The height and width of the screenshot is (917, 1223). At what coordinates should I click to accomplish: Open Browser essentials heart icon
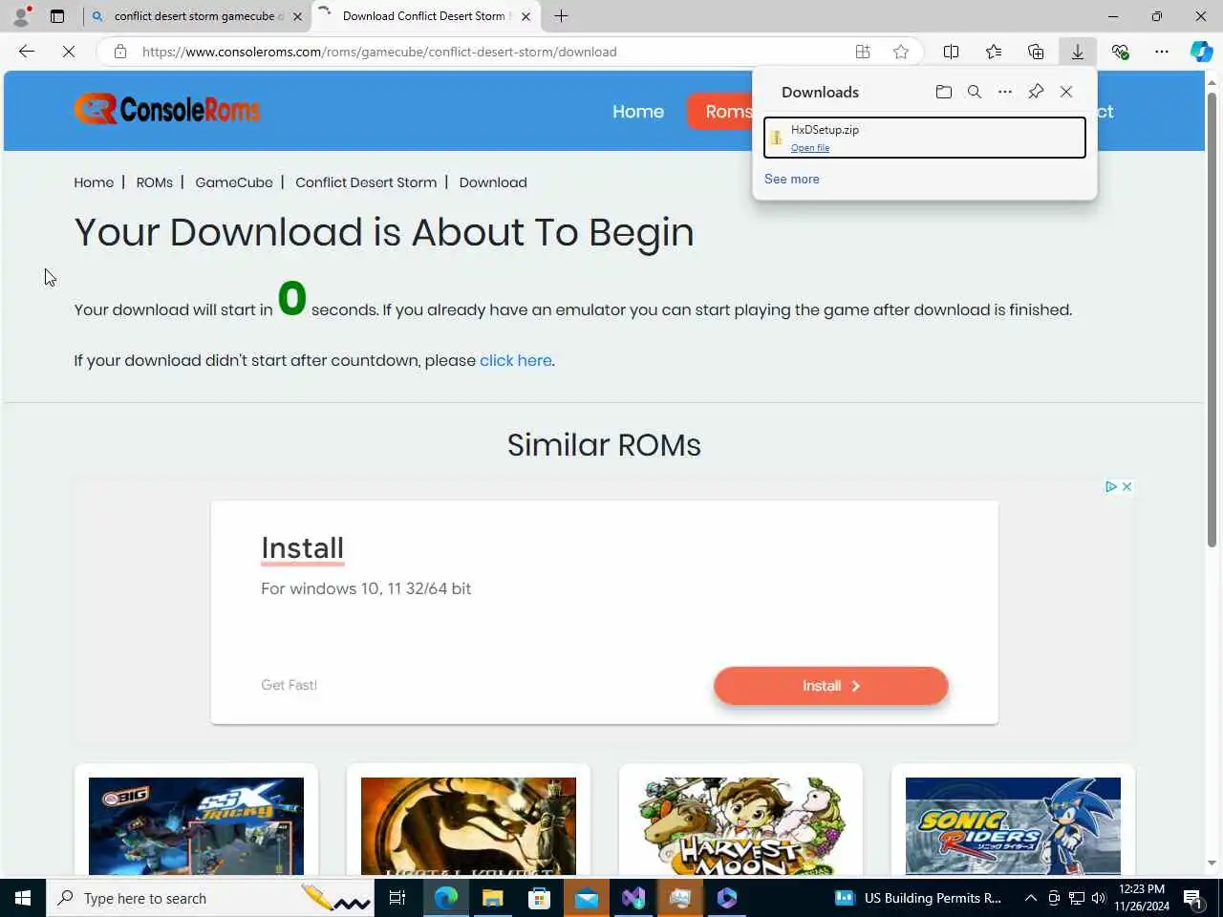pos(1120,52)
